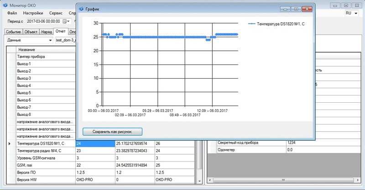
Task: Maximize the График window
Action: [x=296, y=9]
